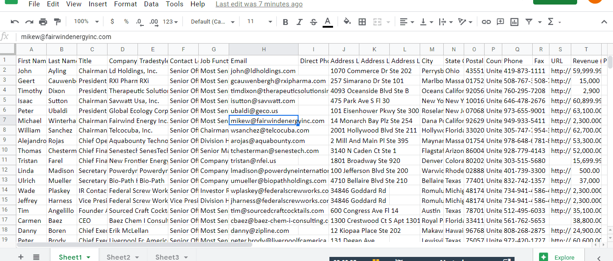The height and width of the screenshot is (261, 613).
Task: Select the phone cell 419-873-1111
Action: 517,71
